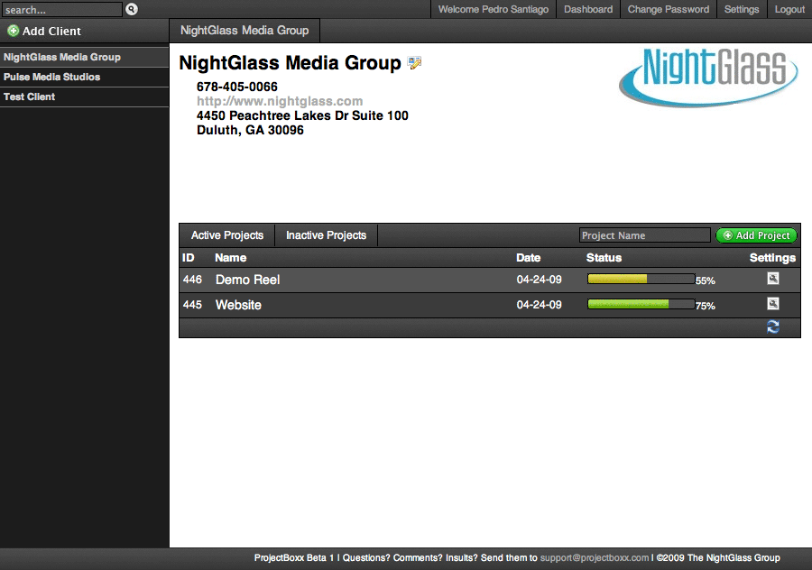
Task: Select the NightGlass Media Group header tab
Action: point(245,31)
